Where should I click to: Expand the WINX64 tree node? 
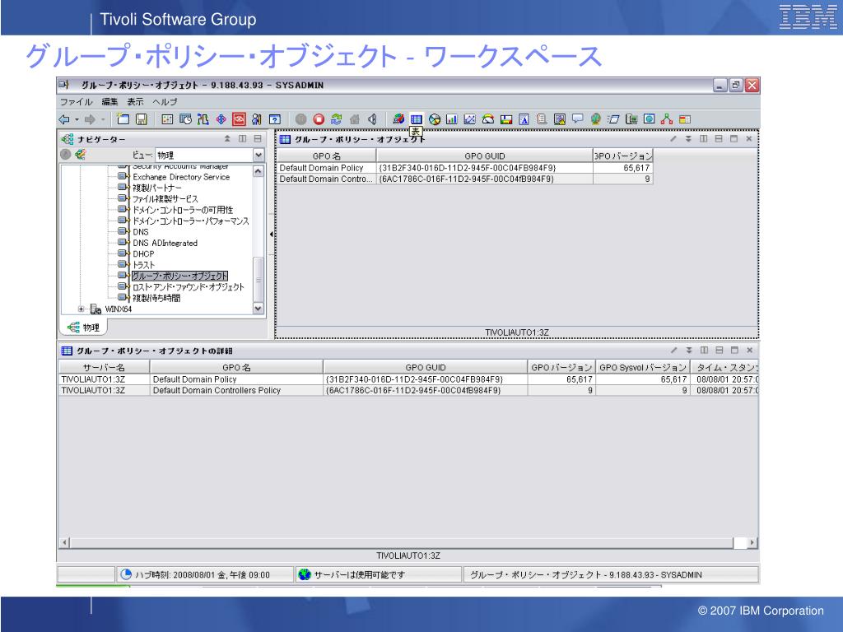pos(81,309)
